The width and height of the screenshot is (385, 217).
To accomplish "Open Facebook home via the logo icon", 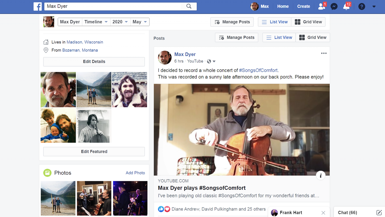I will pyautogui.click(x=38, y=6).
